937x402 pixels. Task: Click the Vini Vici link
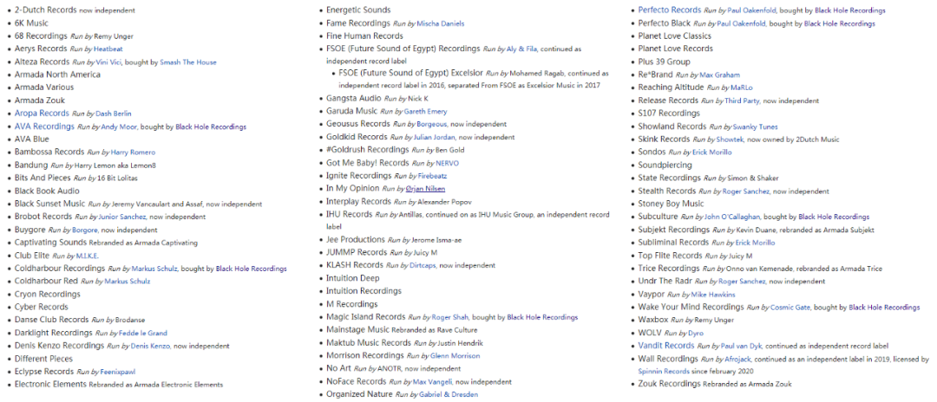(108, 62)
